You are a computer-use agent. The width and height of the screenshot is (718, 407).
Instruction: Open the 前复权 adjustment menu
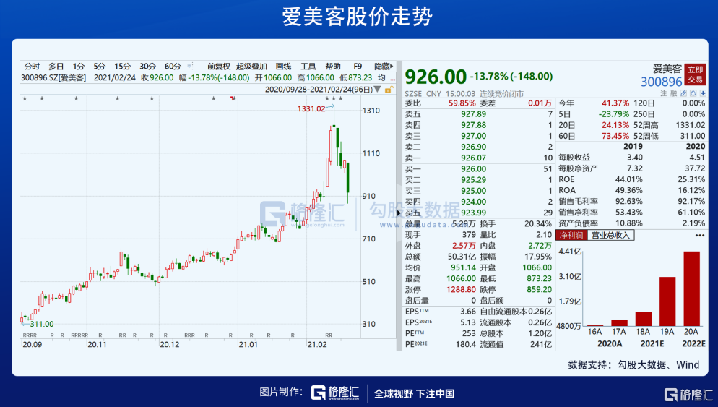pos(218,67)
